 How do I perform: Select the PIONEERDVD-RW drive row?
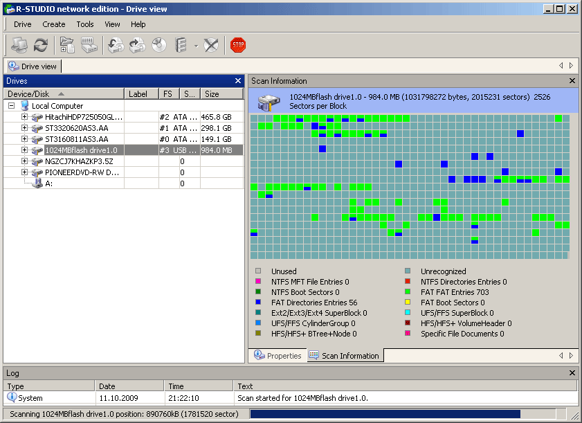click(x=124, y=172)
